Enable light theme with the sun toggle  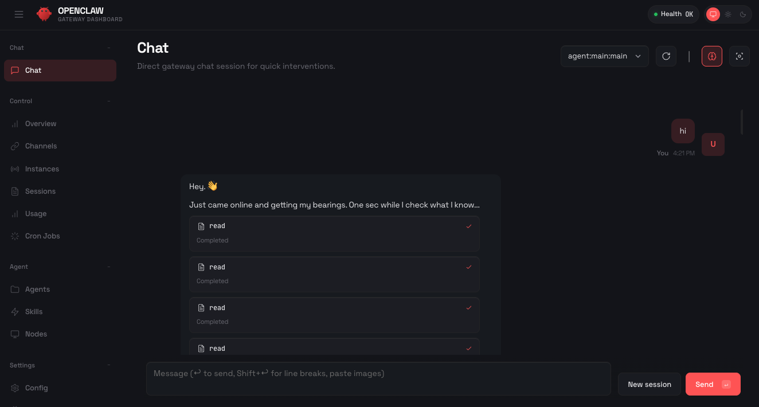[728, 14]
